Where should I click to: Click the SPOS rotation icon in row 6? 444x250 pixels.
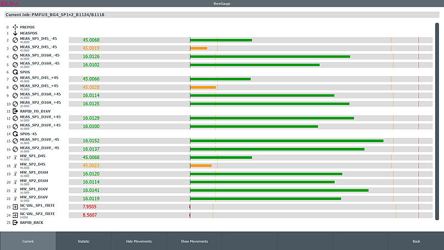(16, 72)
